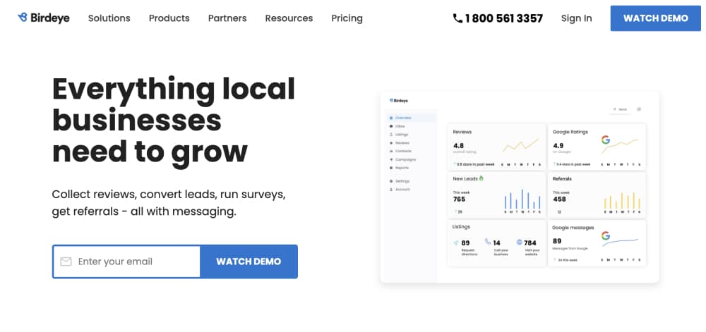706x332 pixels.
Task: Click the Referrals card title
Action: [562, 179]
